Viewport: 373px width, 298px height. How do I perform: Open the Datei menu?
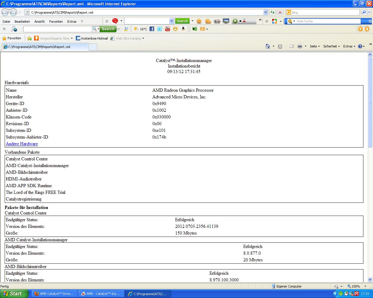tap(6, 22)
